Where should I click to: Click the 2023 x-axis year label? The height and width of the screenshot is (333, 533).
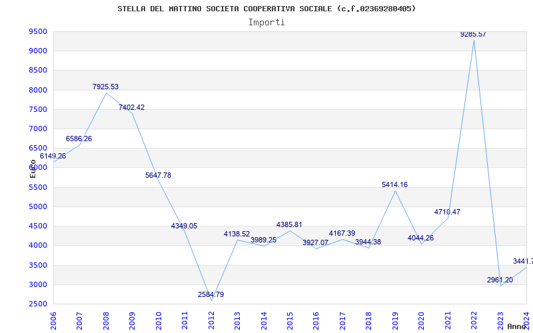tap(500, 321)
